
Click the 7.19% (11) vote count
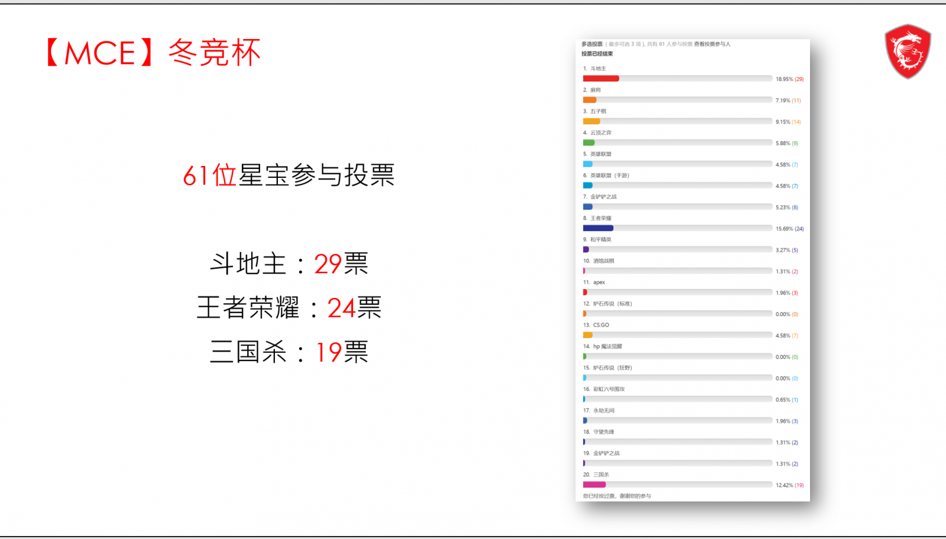pyautogui.click(x=788, y=100)
